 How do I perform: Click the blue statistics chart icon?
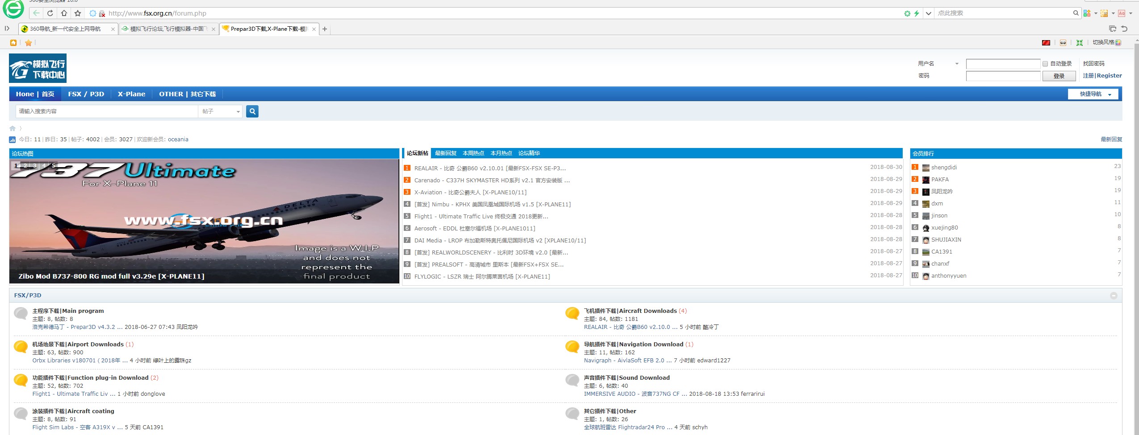pyautogui.click(x=13, y=140)
